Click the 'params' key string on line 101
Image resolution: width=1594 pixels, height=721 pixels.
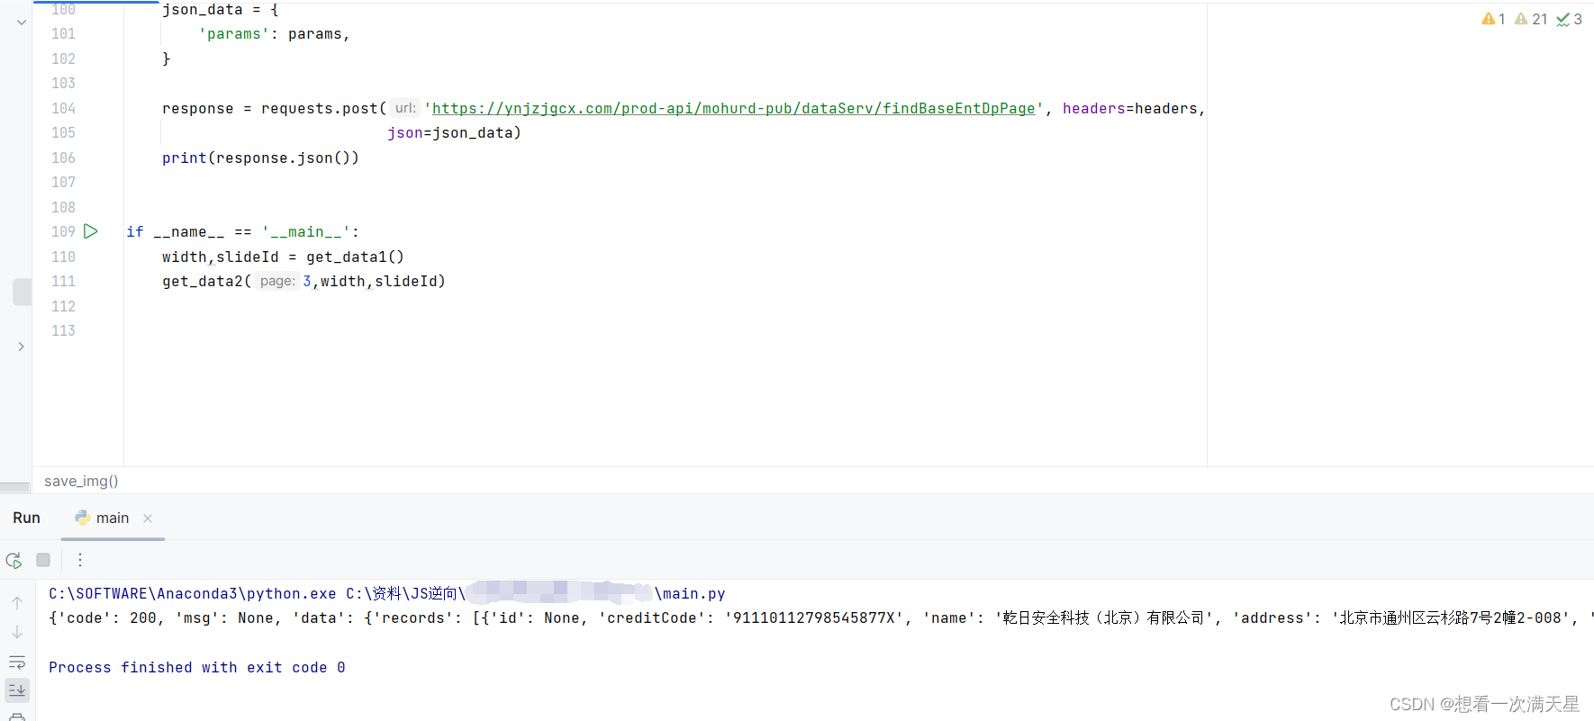click(x=234, y=34)
